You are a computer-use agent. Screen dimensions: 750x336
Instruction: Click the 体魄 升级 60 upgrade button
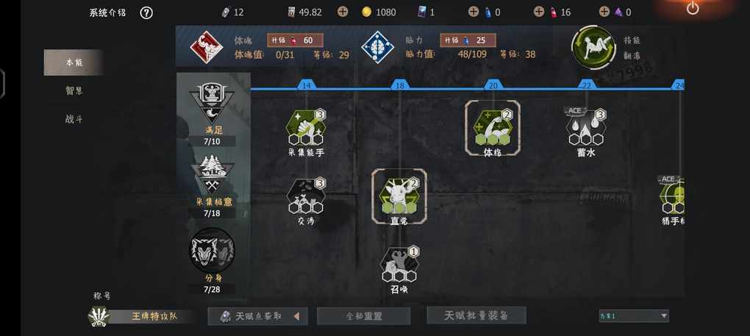[295, 40]
